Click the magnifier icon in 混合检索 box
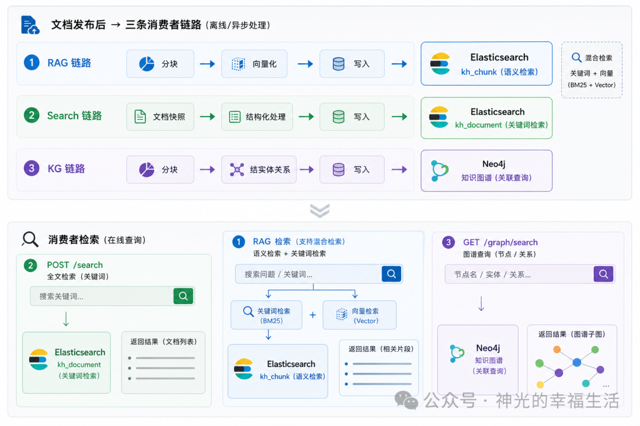640x426 pixels. coord(577,57)
